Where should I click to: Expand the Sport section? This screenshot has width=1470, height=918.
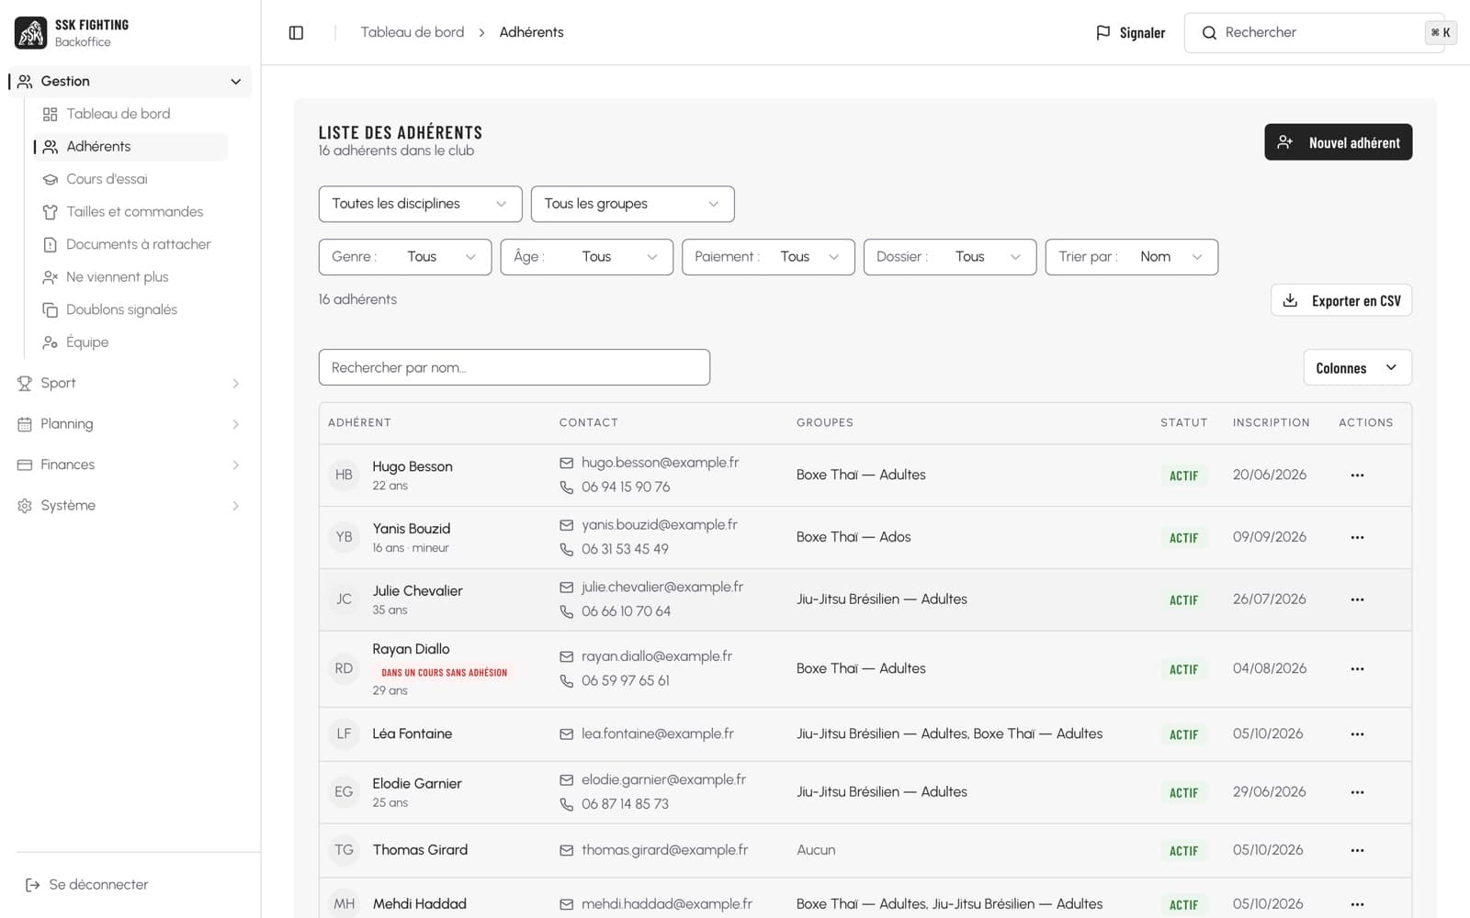(130, 384)
